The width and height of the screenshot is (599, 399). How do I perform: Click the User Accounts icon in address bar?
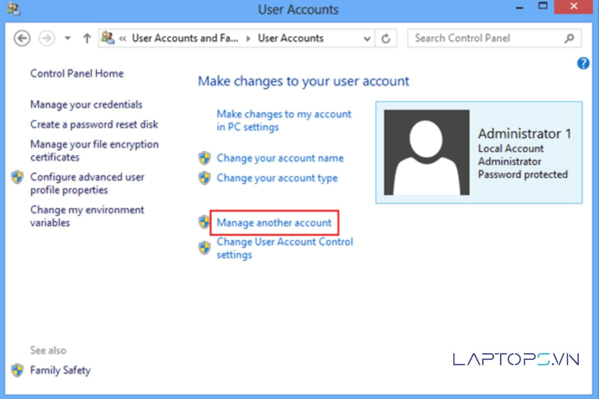[x=108, y=38]
